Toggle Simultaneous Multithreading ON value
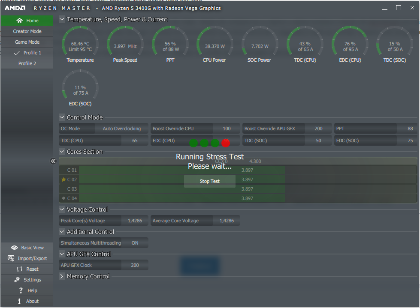The width and height of the screenshot is (420, 308). pyautogui.click(x=135, y=243)
